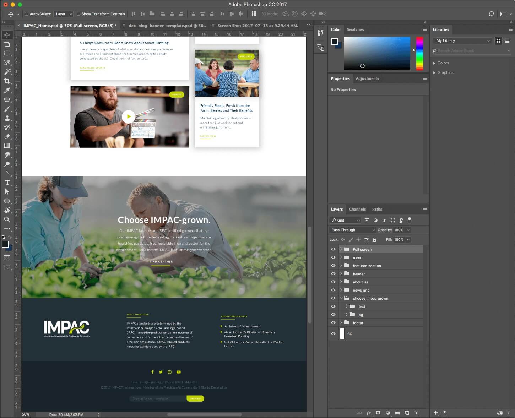The image size is (515, 418).
Task: Click the zoom percentage field showing 50%
Action: point(26,414)
